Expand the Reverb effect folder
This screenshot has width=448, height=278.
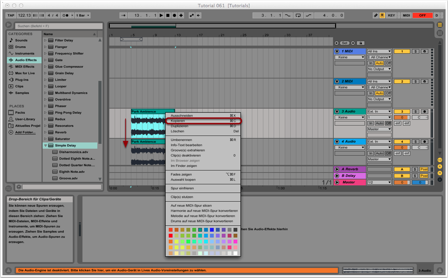pos(45,132)
